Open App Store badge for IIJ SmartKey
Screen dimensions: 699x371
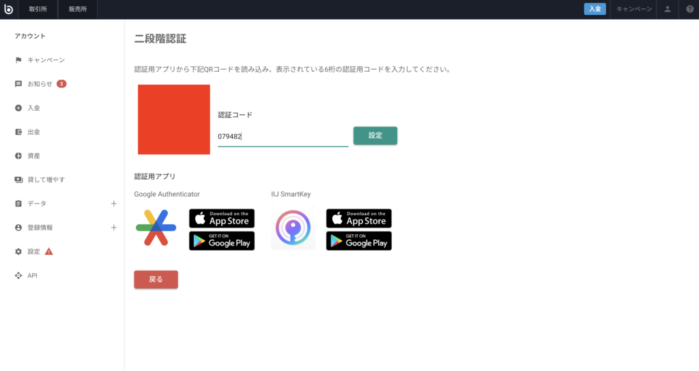click(x=359, y=219)
